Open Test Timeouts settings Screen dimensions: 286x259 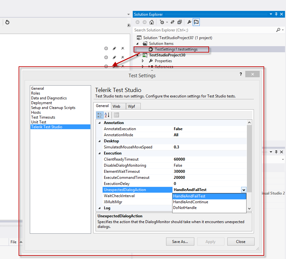pyautogui.click(x=43, y=117)
